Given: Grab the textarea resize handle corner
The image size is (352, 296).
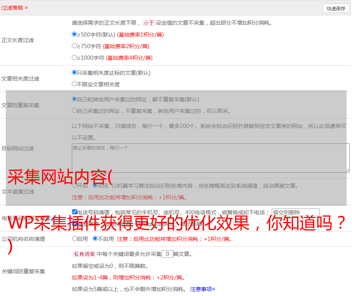Looking at the screenshot, I should pyautogui.click(x=348, y=171).
